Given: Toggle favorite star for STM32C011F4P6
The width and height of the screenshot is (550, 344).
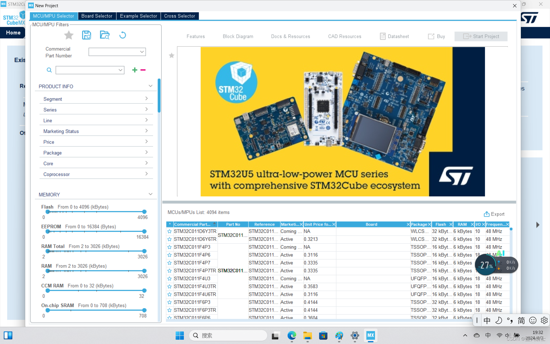Looking at the screenshot, I should point(170,255).
